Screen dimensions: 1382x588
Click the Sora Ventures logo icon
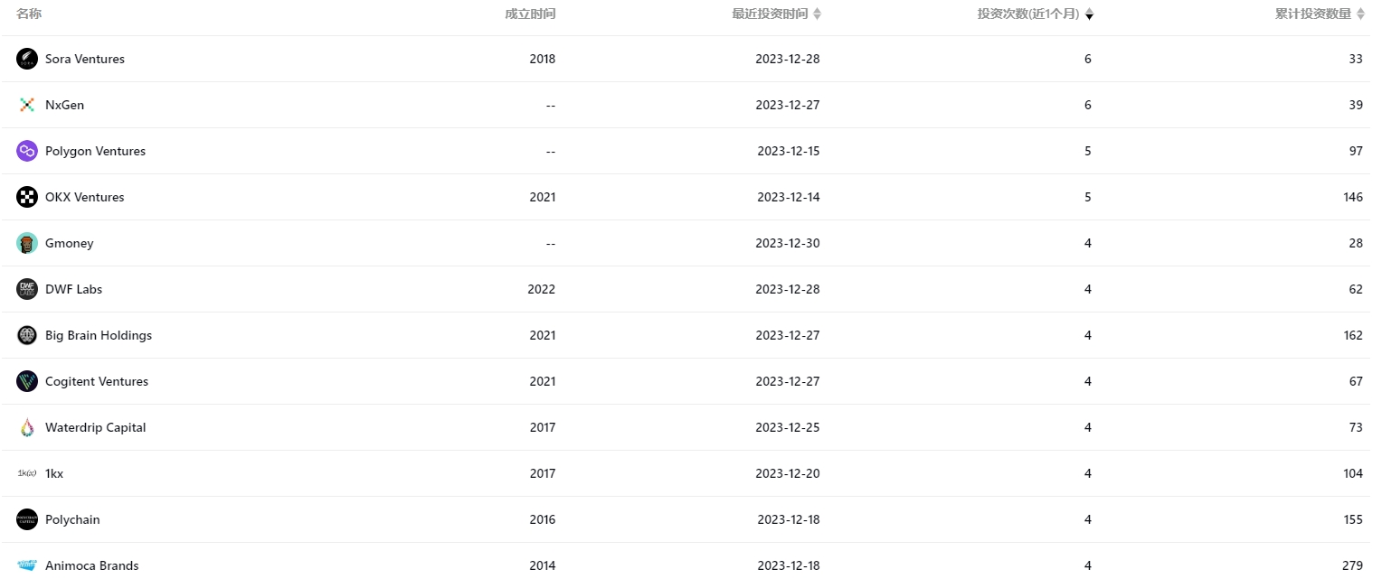coord(27,59)
